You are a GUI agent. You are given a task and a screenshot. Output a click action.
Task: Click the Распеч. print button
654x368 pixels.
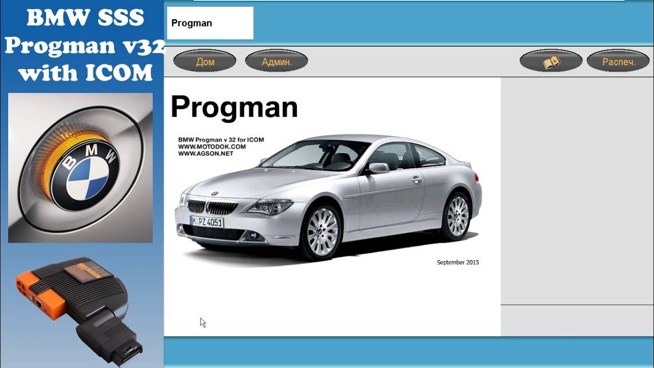coord(618,62)
